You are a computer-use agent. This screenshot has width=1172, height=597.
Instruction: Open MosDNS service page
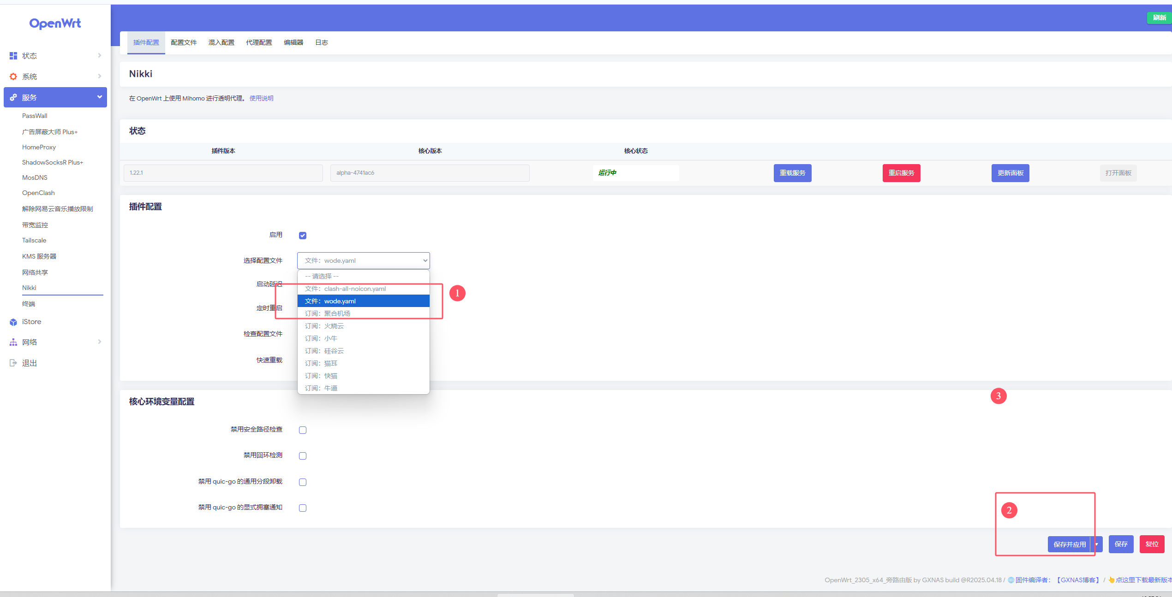(35, 177)
